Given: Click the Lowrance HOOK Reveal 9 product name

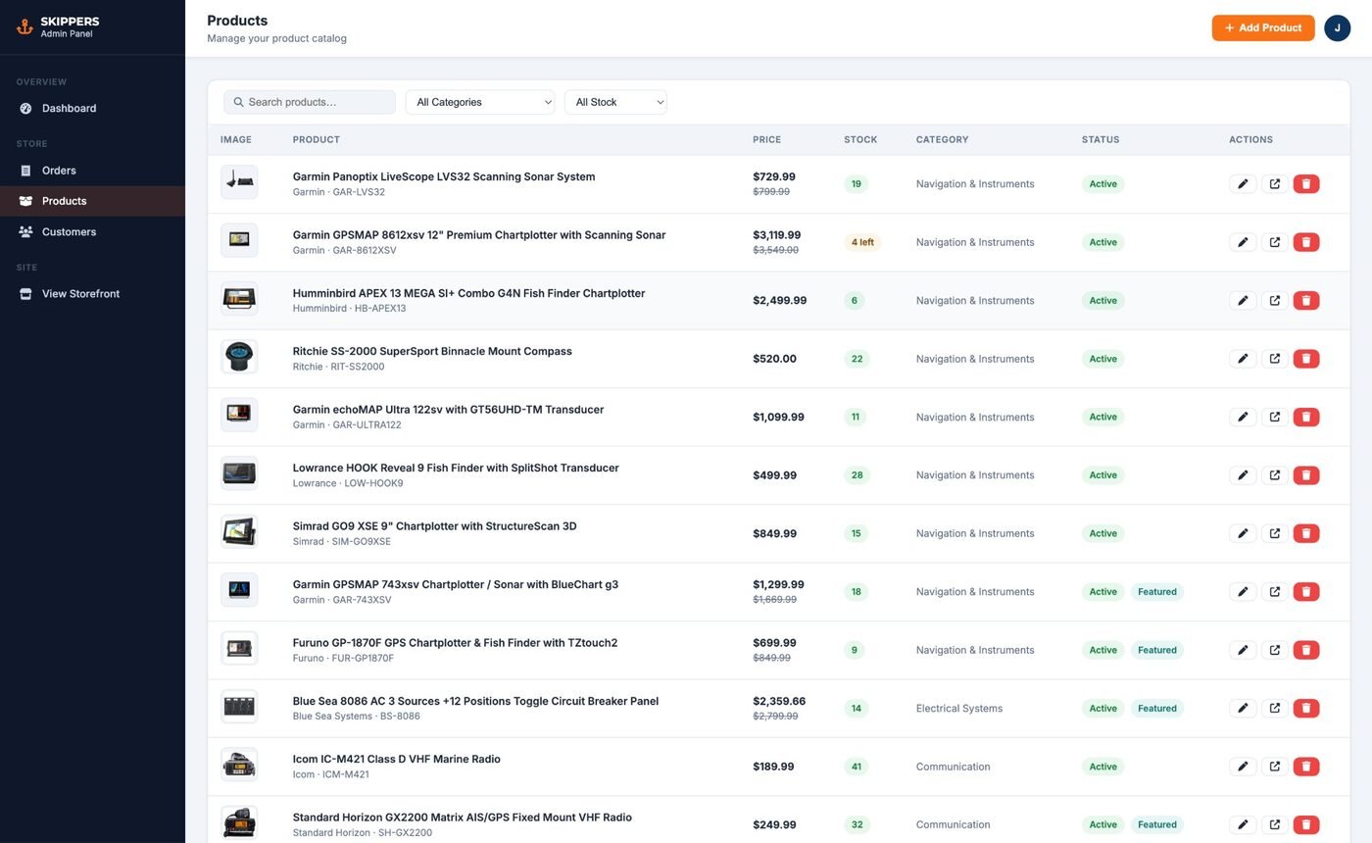Looking at the screenshot, I should click(456, 469).
